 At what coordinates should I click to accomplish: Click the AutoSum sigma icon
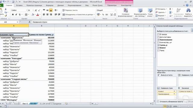pos(170,9)
